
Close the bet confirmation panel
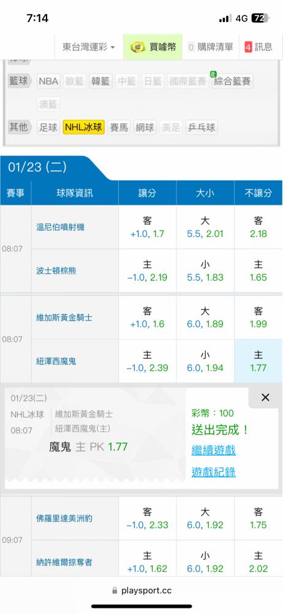click(x=265, y=397)
